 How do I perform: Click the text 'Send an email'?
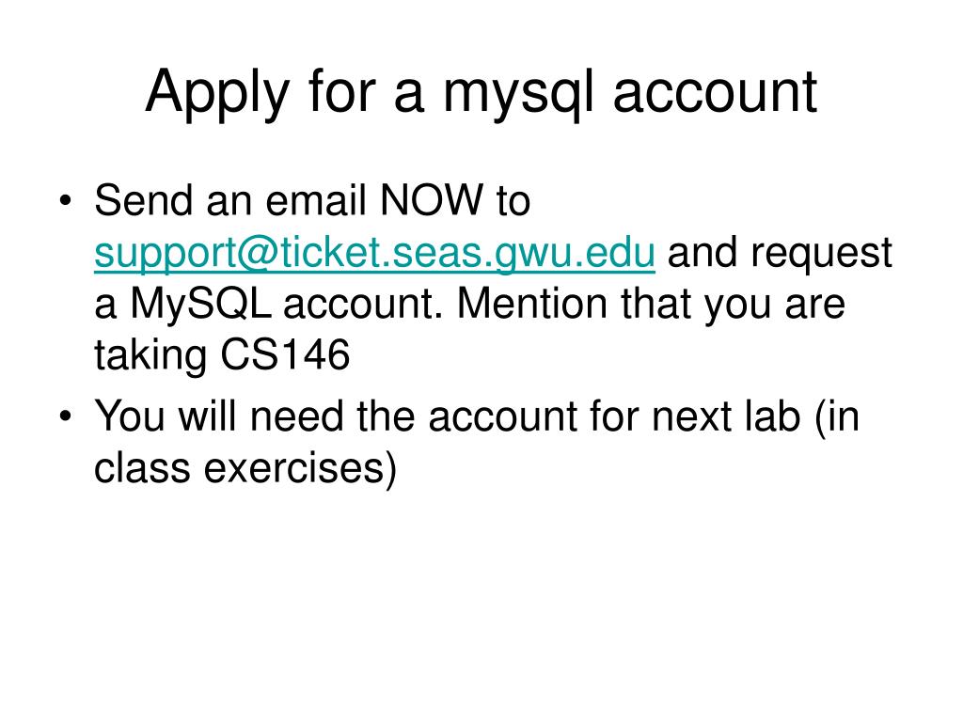(x=231, y=200)
